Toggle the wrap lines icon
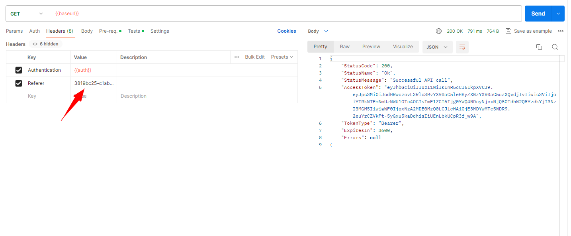Image resolution: width=571 pixels, height=236 pixels. [x=462, y=47]
